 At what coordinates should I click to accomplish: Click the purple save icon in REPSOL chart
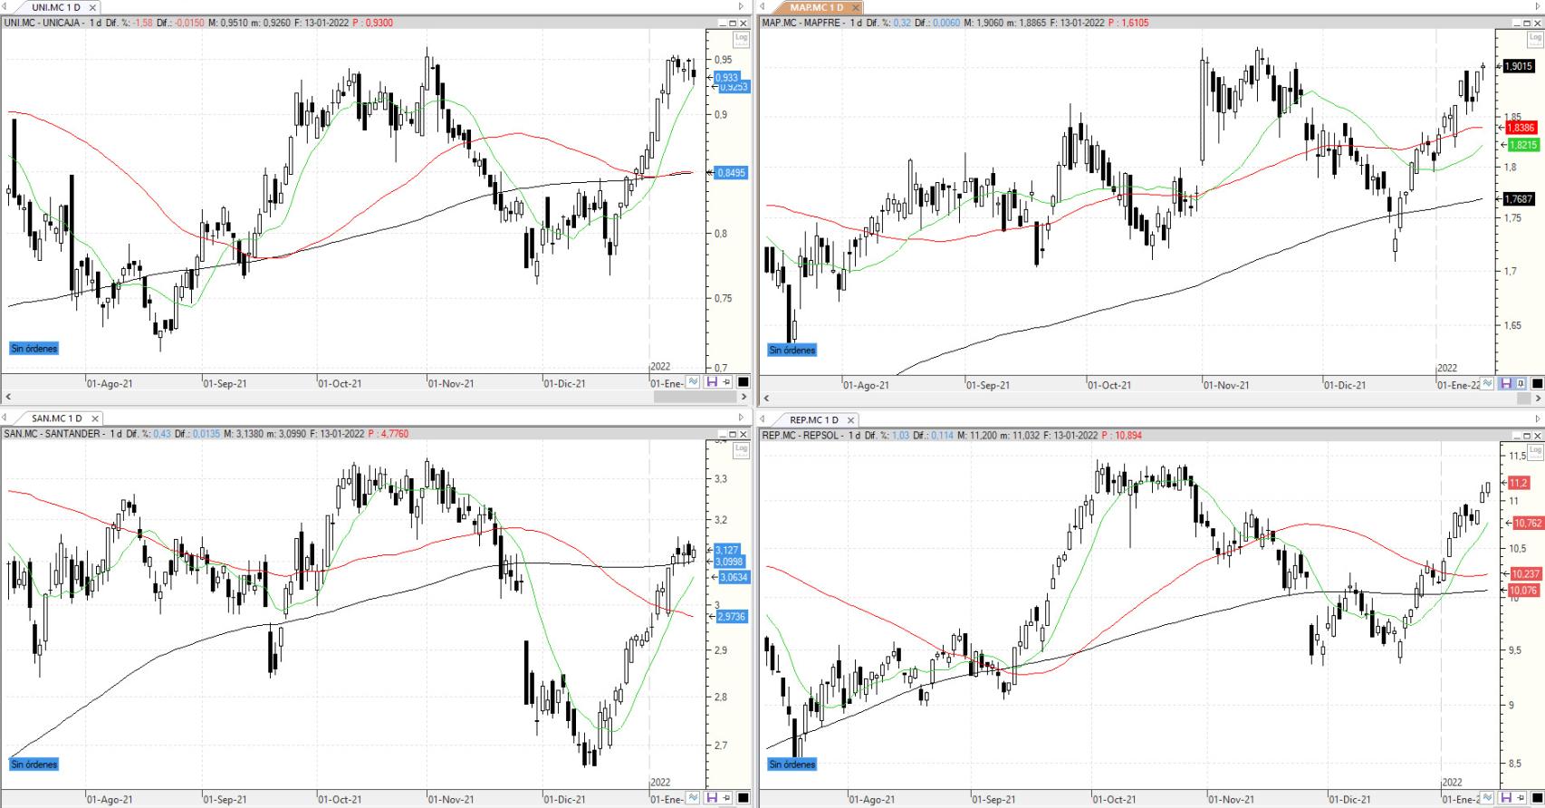pos(1506,798)
